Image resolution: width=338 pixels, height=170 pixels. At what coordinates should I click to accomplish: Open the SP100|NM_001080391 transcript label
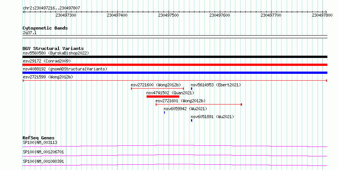pos(43,161)
